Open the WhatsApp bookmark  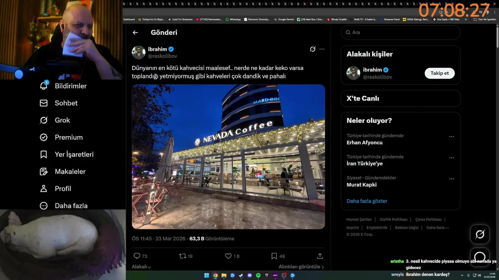[x=233, y=19]
